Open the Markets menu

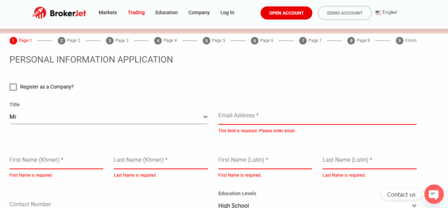click(108, 13)
